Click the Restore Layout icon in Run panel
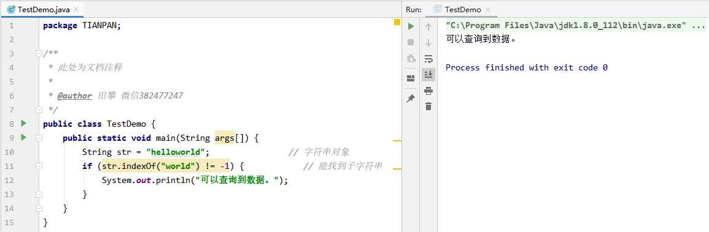This screenshot has width=709, height=232. (x=411, y=78)
